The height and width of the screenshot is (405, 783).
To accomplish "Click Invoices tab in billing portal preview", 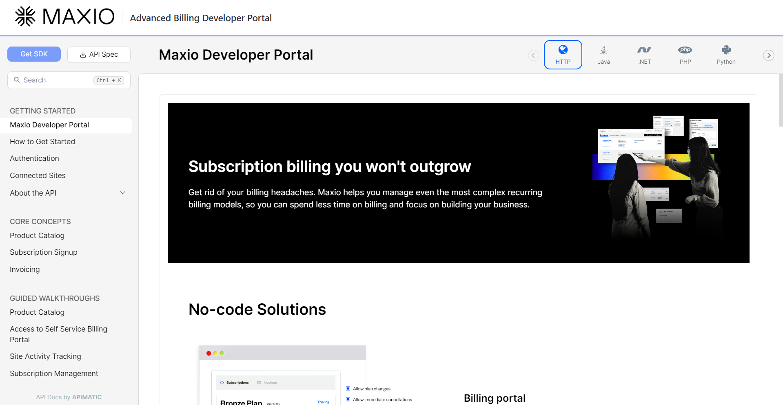I will (267, 383).
